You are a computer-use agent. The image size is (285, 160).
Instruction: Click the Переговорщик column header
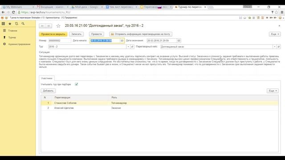pyautogui.click(x=62, y=98)
